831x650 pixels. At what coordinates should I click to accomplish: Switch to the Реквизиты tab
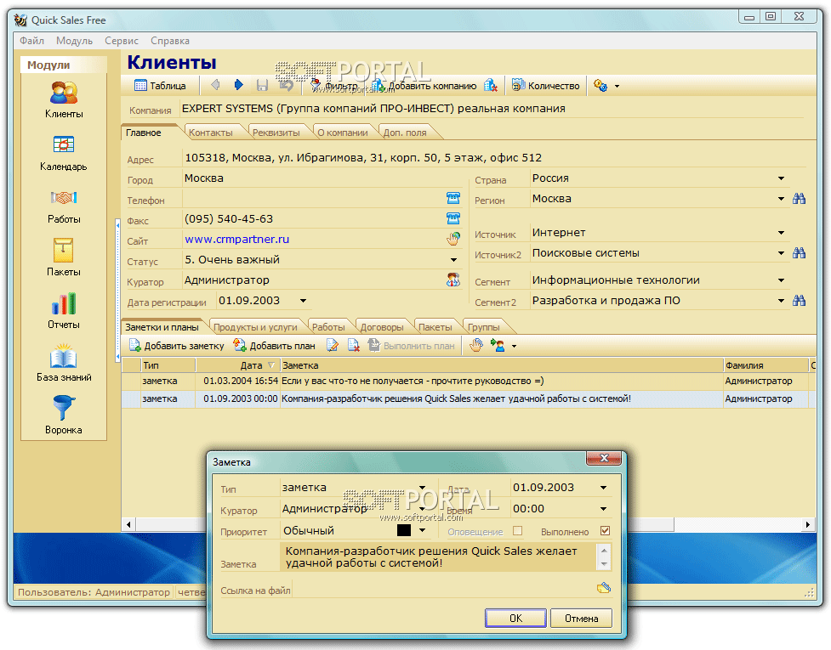(x=276, y=133)
